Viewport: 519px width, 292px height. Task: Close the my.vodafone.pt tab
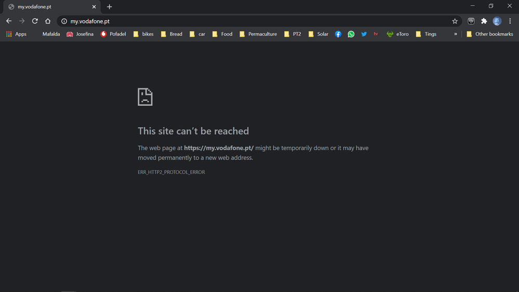pyautogui.click(x=94, y=7)
